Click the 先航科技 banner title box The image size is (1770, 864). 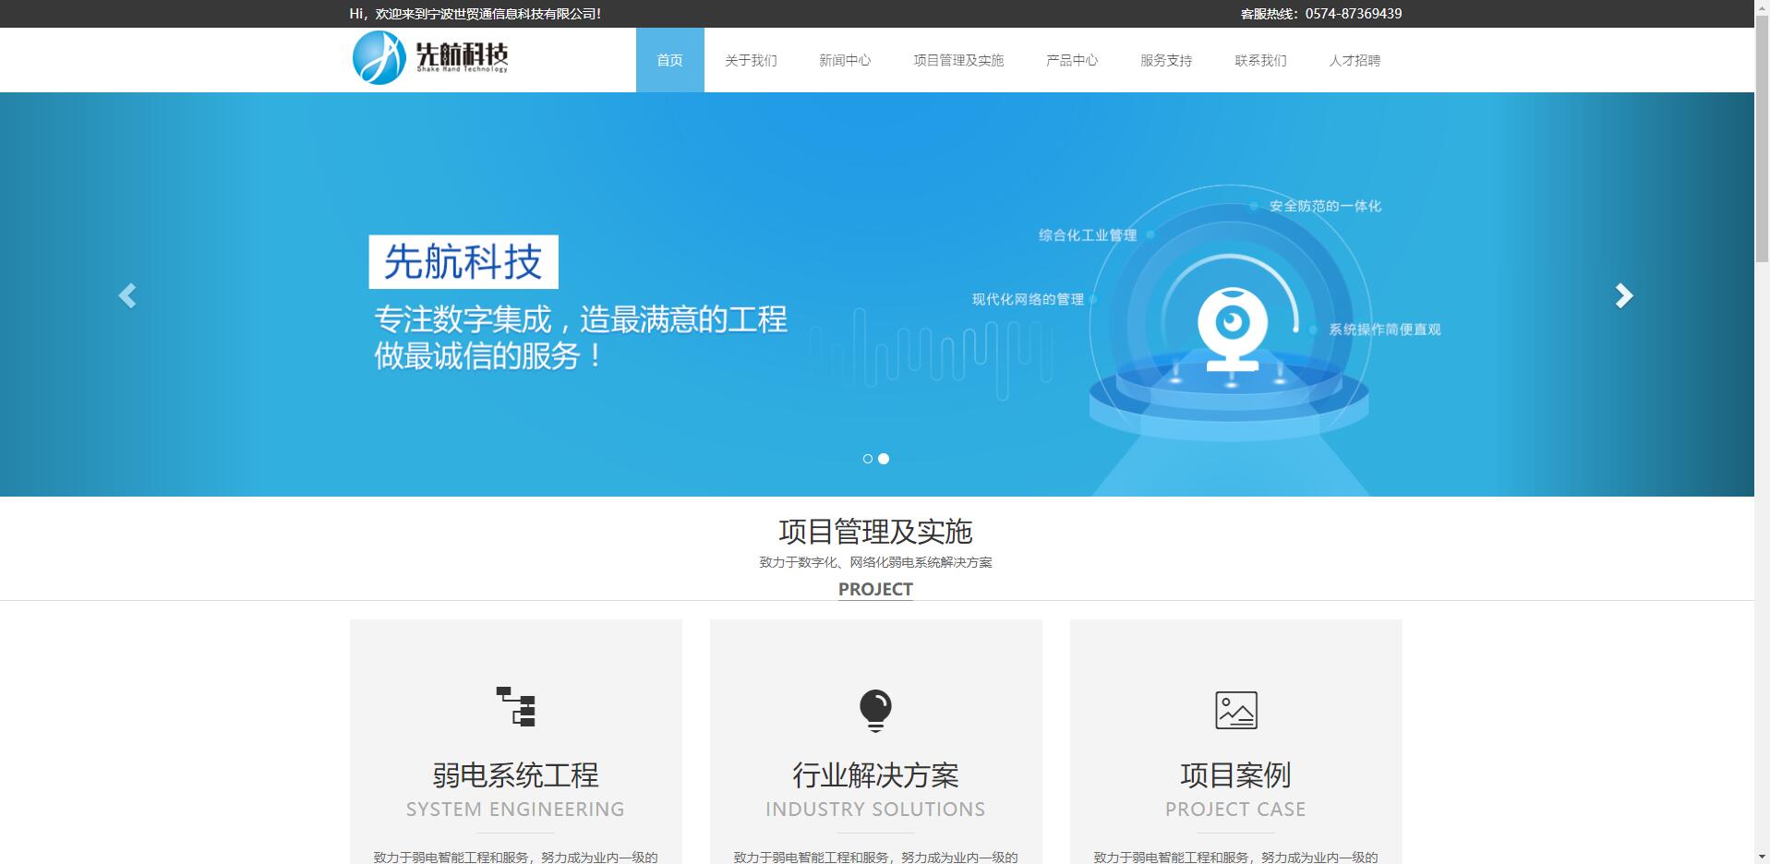(464, 262)
